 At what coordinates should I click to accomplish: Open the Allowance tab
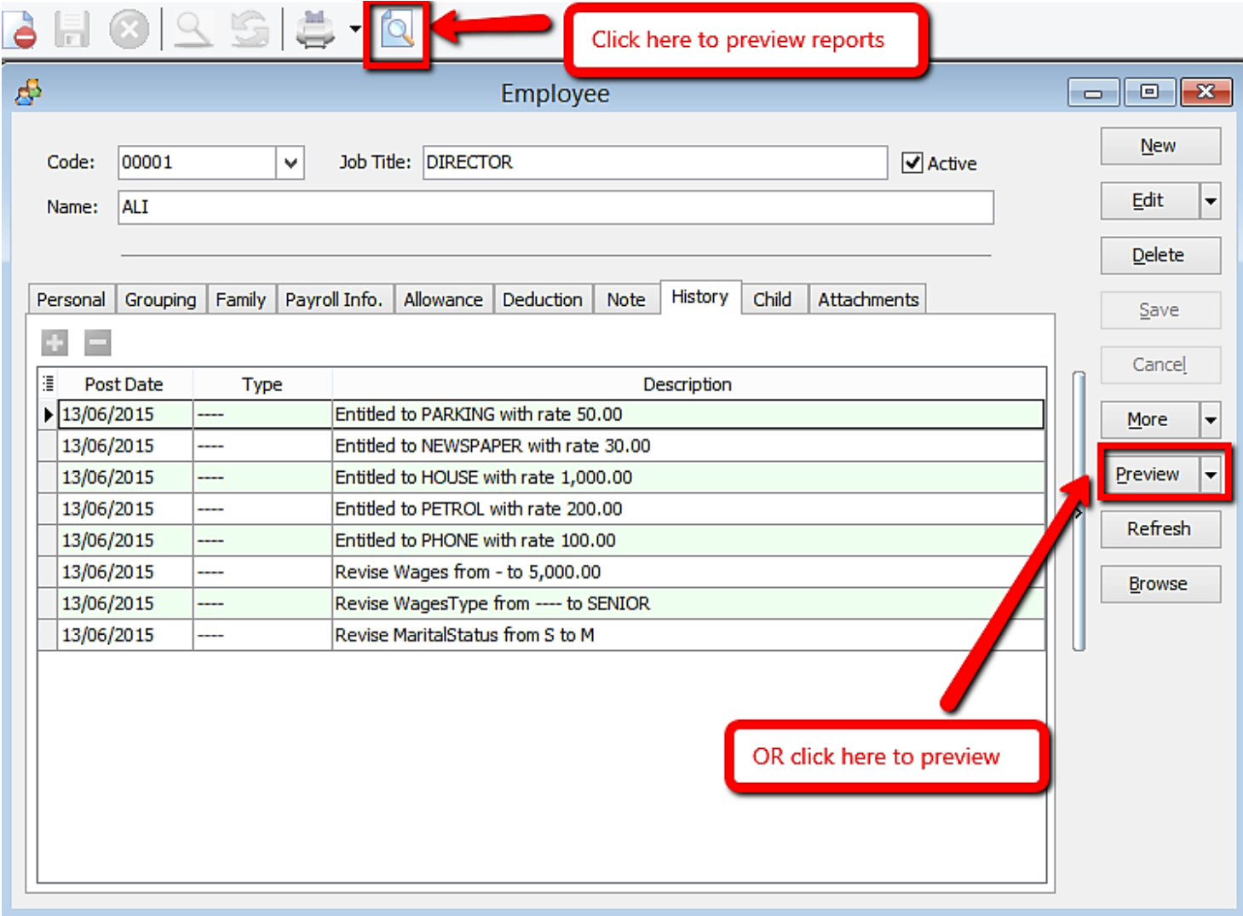443,300
